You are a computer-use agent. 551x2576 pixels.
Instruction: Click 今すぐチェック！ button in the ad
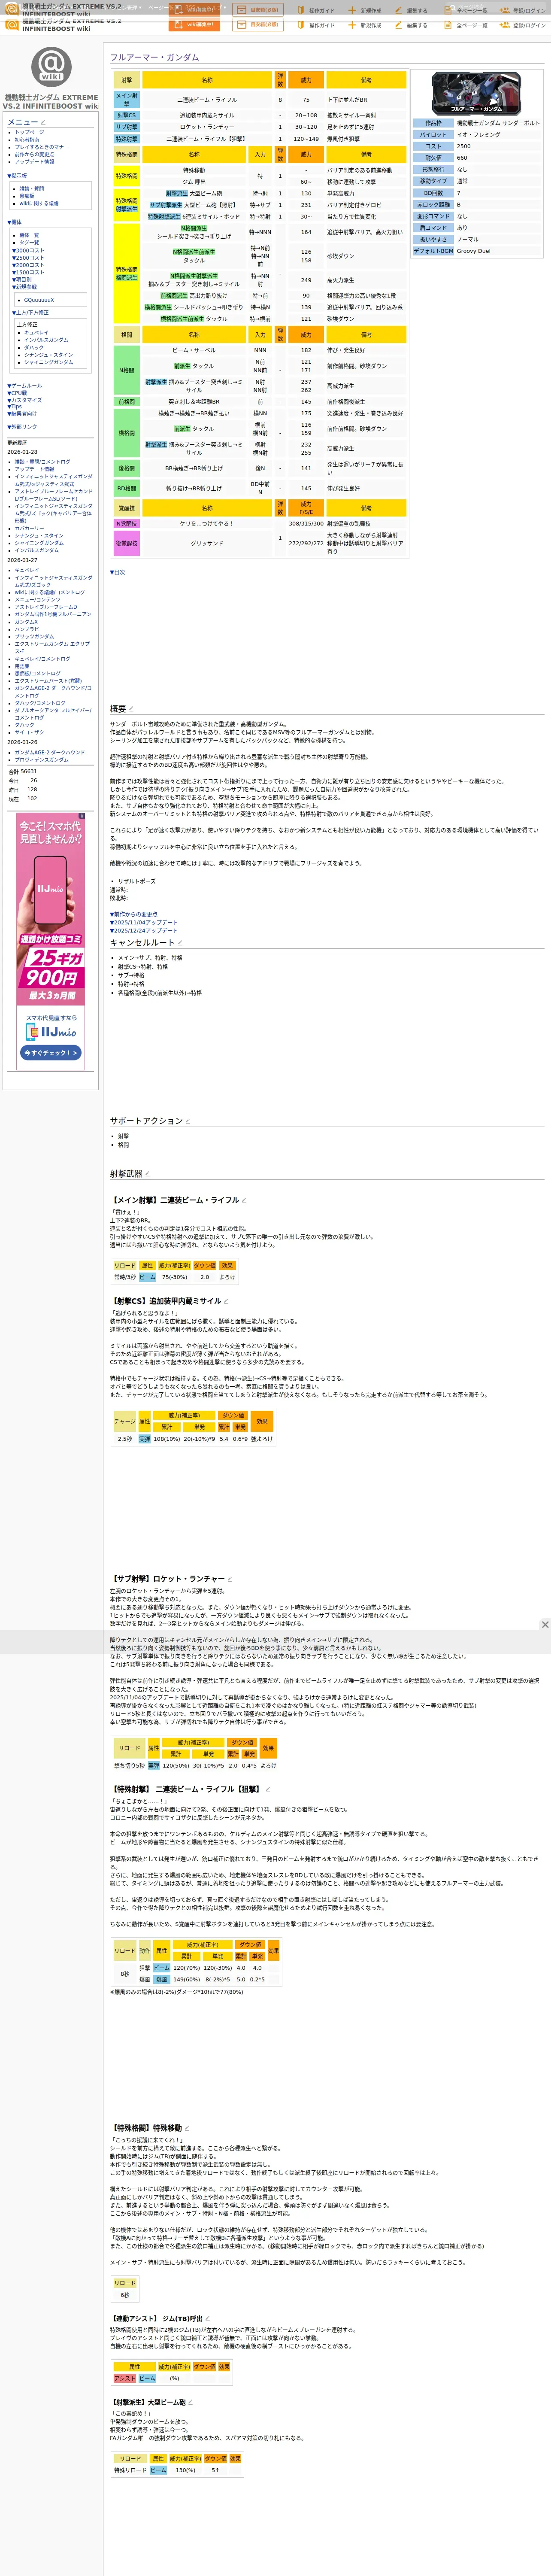50,1053
